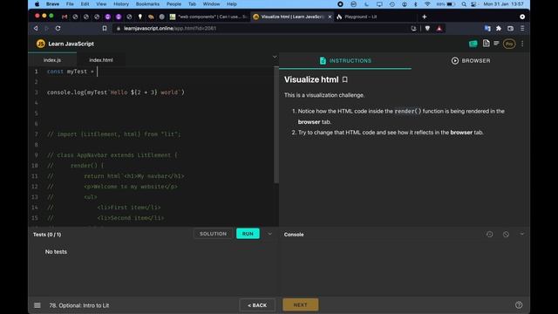Place cursor on code line 1

point(160,72)
